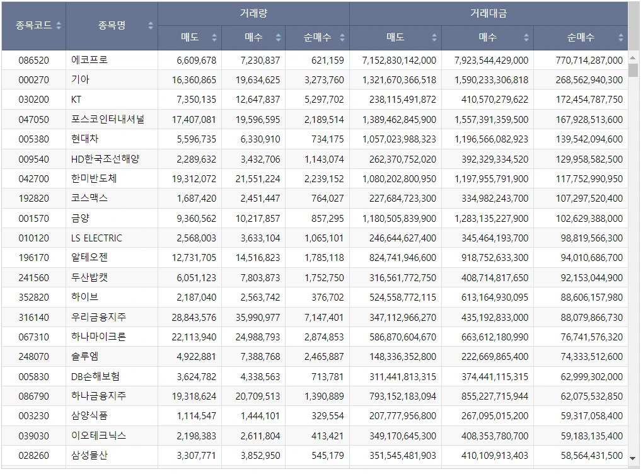The image size is (643, 474).
Task: Click stock name DB손해보험
Action: click(96, 377)
